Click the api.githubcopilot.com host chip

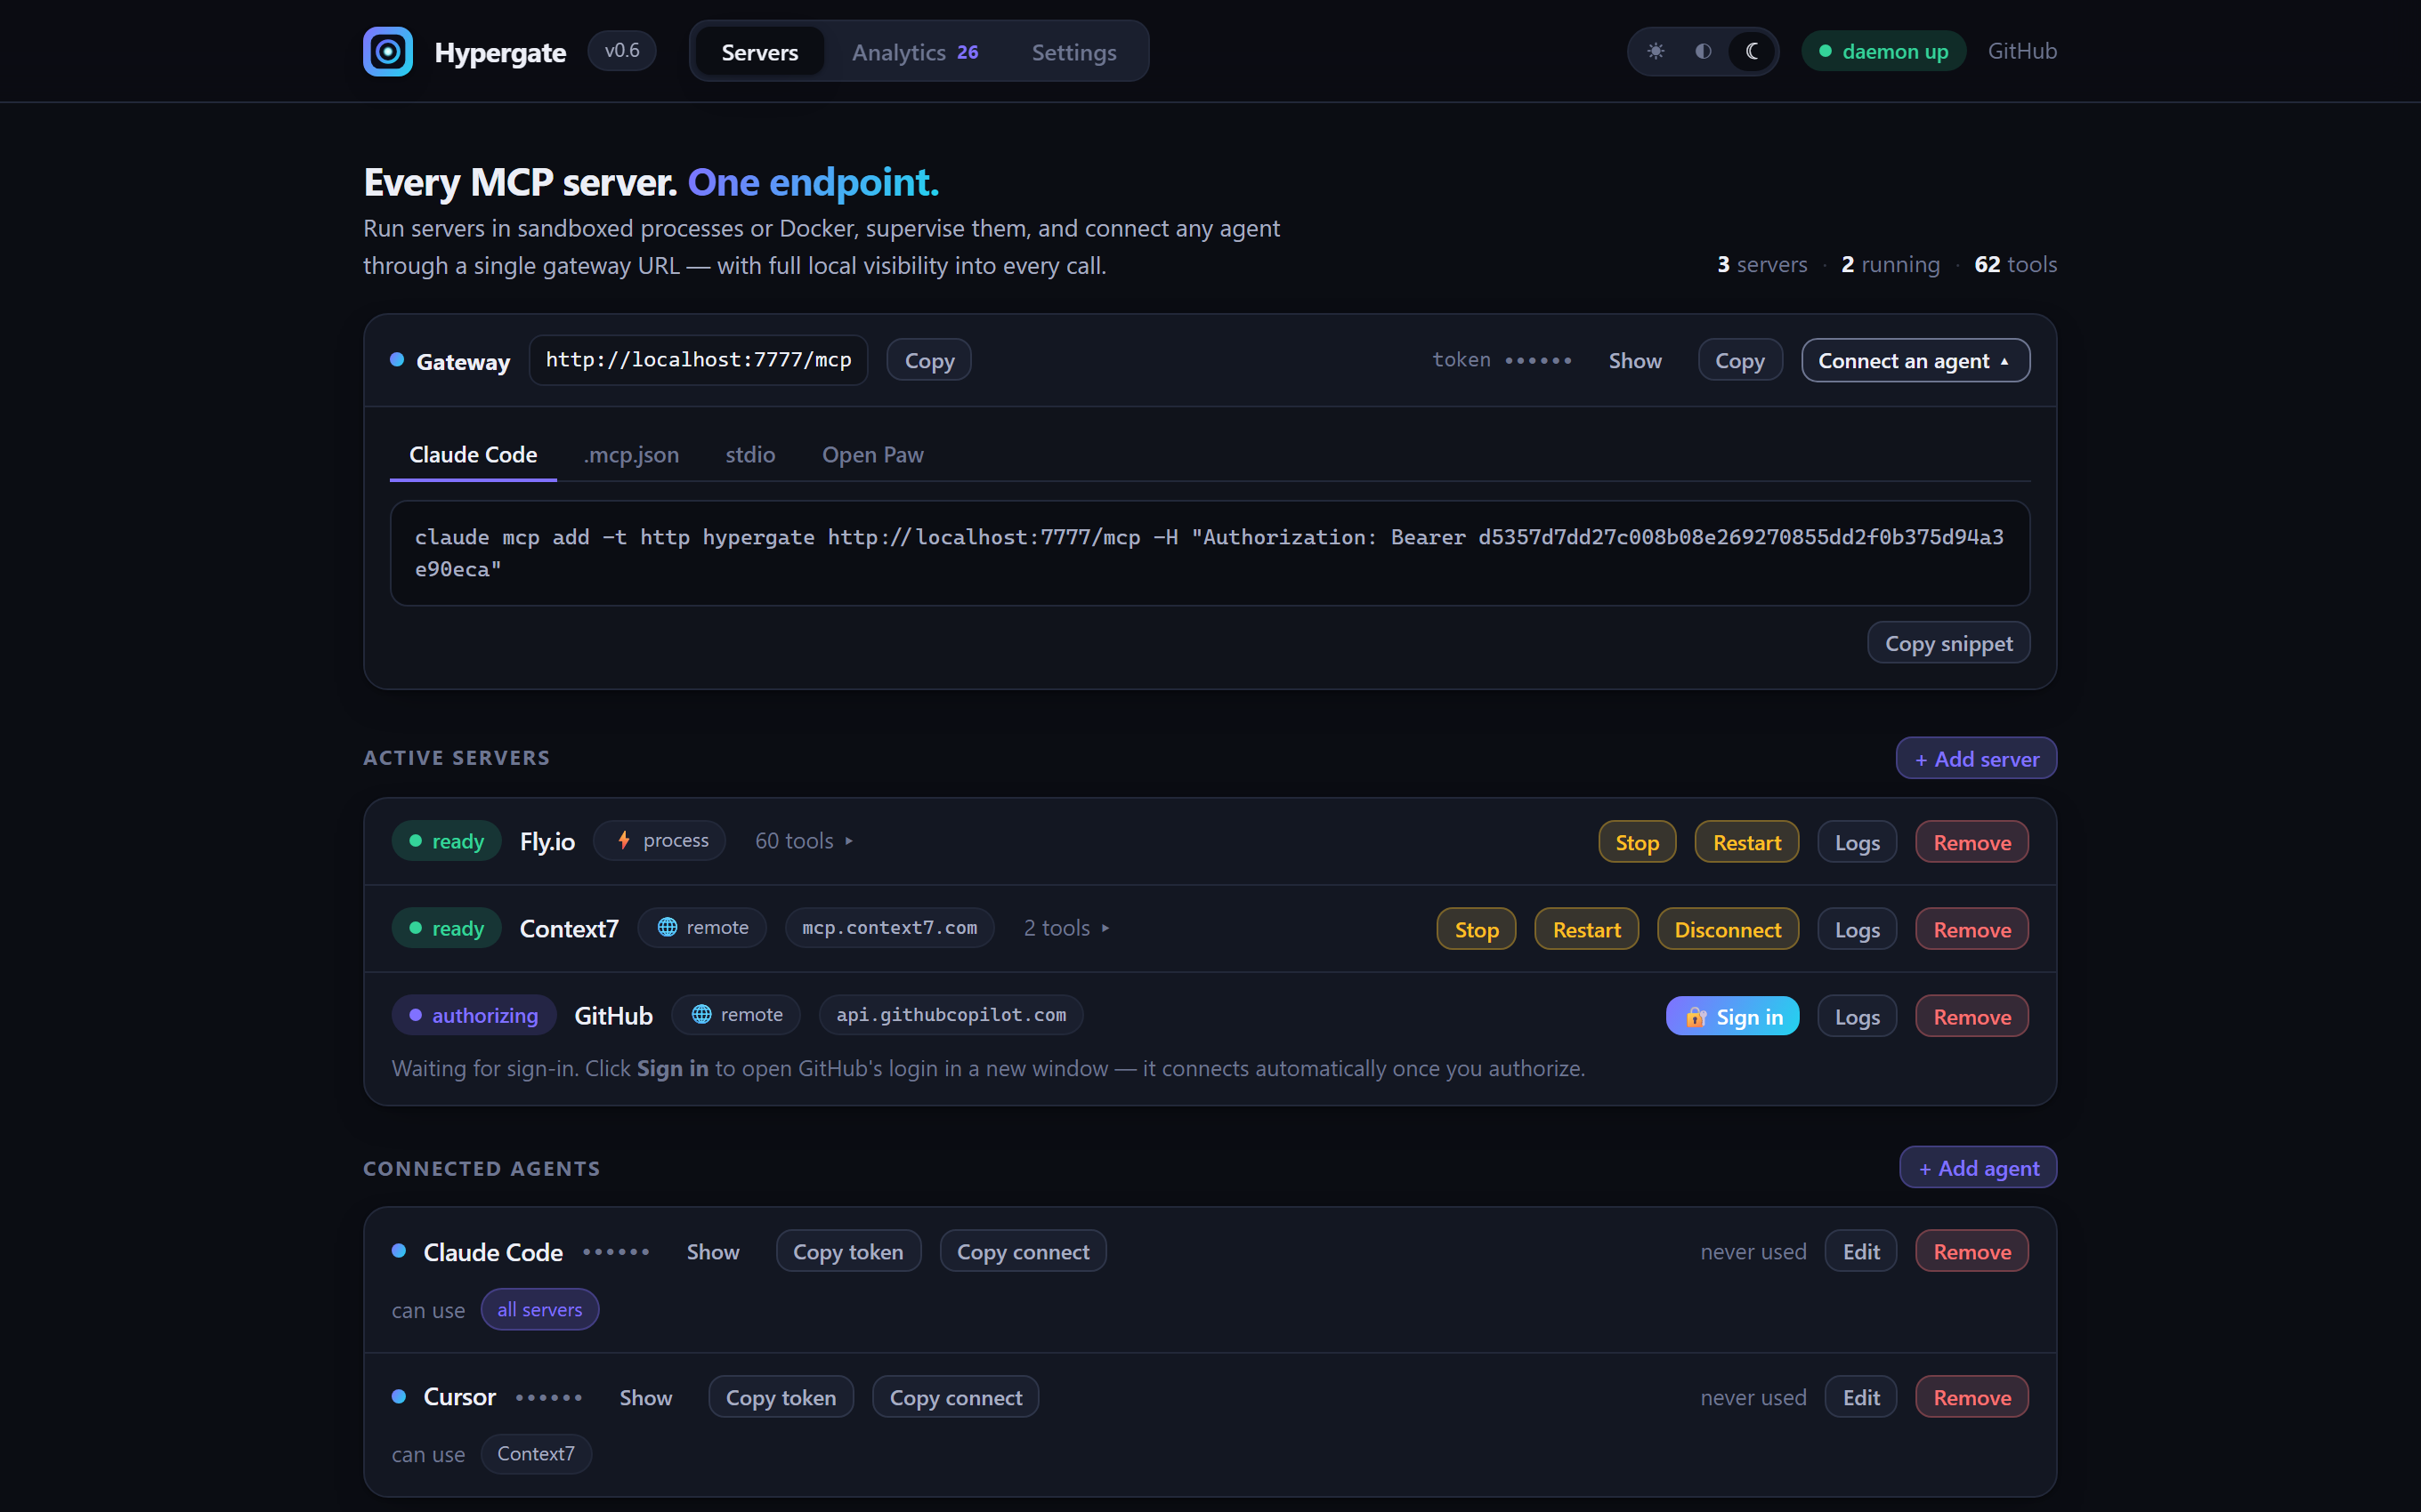tap(951, 1015)
